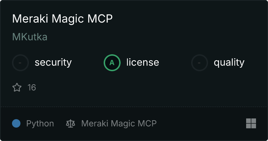Click the empty quality grade circle
The height and width of the screenshot is (141, 268).
(x=200, y=63)
